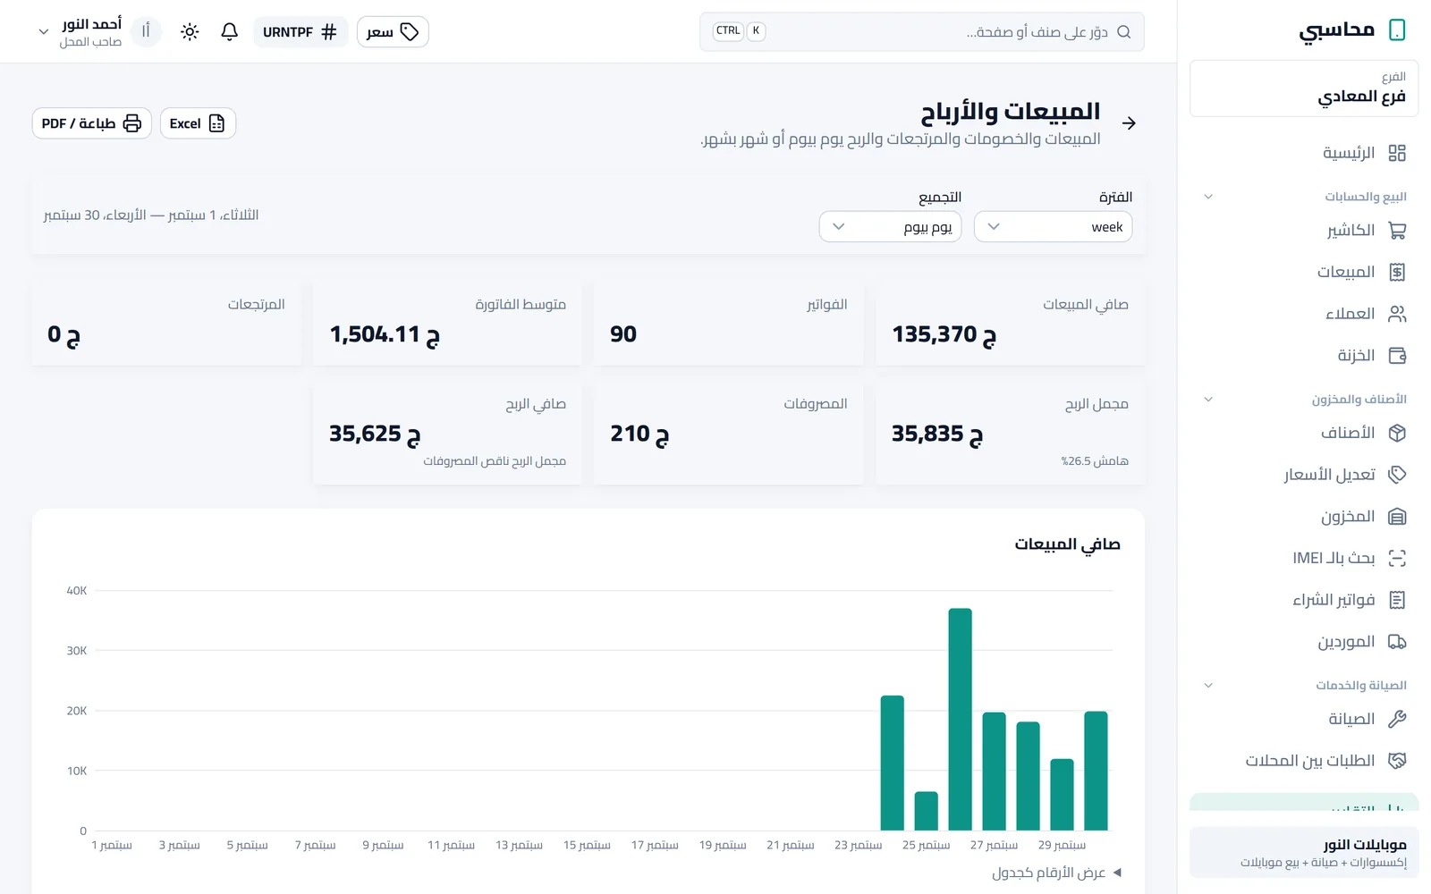This screenshot has height=894, width=1431.
Task: Click هامش 26.5% margin text
Action: [x=1095, y=461]
